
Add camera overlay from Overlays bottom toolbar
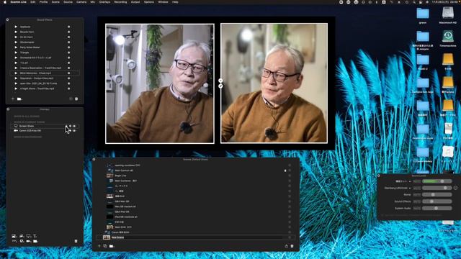29,241
